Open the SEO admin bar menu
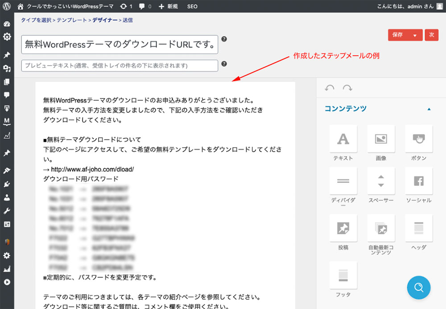 pyautogui.click(x=192, y=6)
